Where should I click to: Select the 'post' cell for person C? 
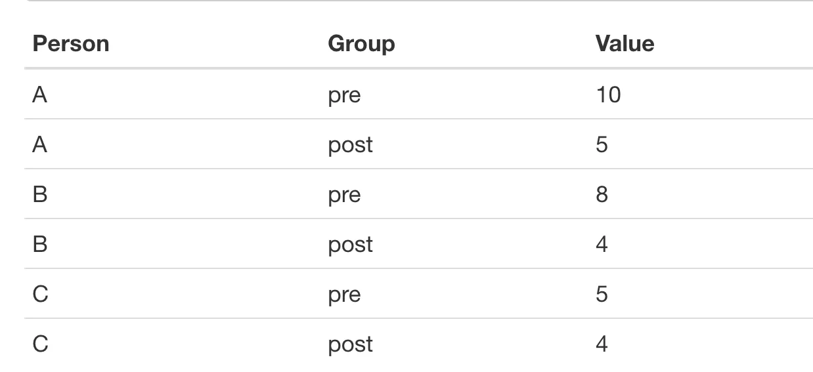pos(350,345)
